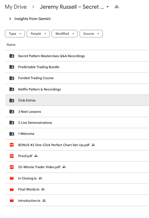The width and height of the screenshot is (149, 218).
Task: Select the Club Extras folder name
Action: point(27,100)
